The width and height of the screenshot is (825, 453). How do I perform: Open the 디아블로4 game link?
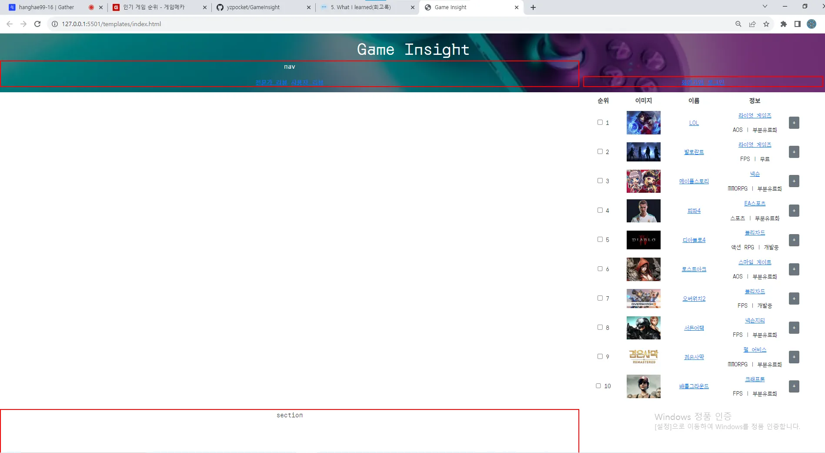pos(694,240)
